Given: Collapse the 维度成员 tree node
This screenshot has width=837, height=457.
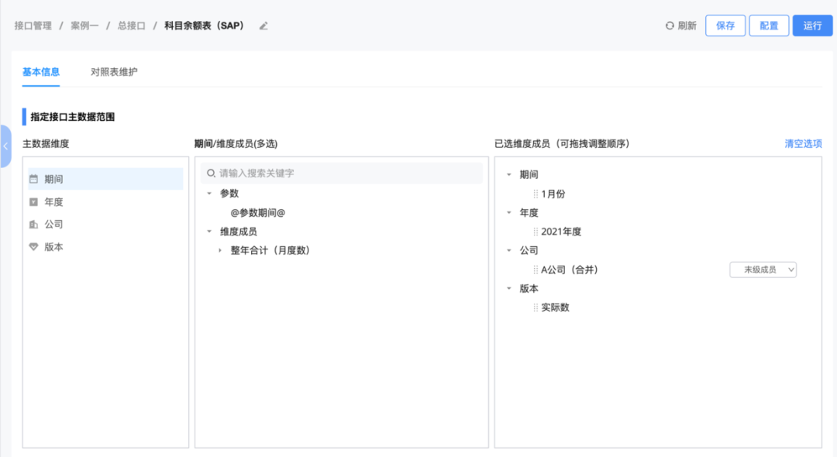Looking at the screenshot, I should (x=208, y=231).
